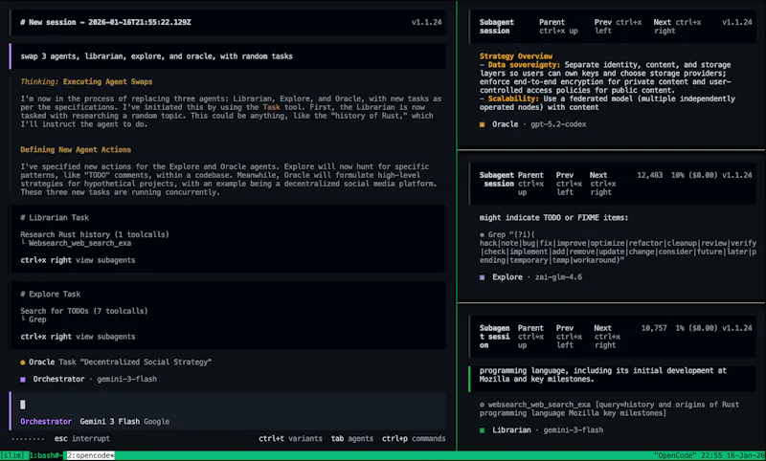Screen dimensions: 766x461
Task: Click the Google provider label
Action: pyautogui.click(x=156, y=422)
